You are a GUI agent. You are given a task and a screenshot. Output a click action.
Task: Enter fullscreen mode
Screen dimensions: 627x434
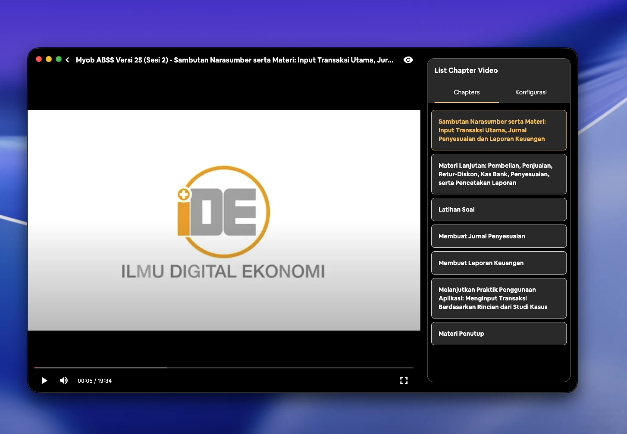click(x=404, y=381)
